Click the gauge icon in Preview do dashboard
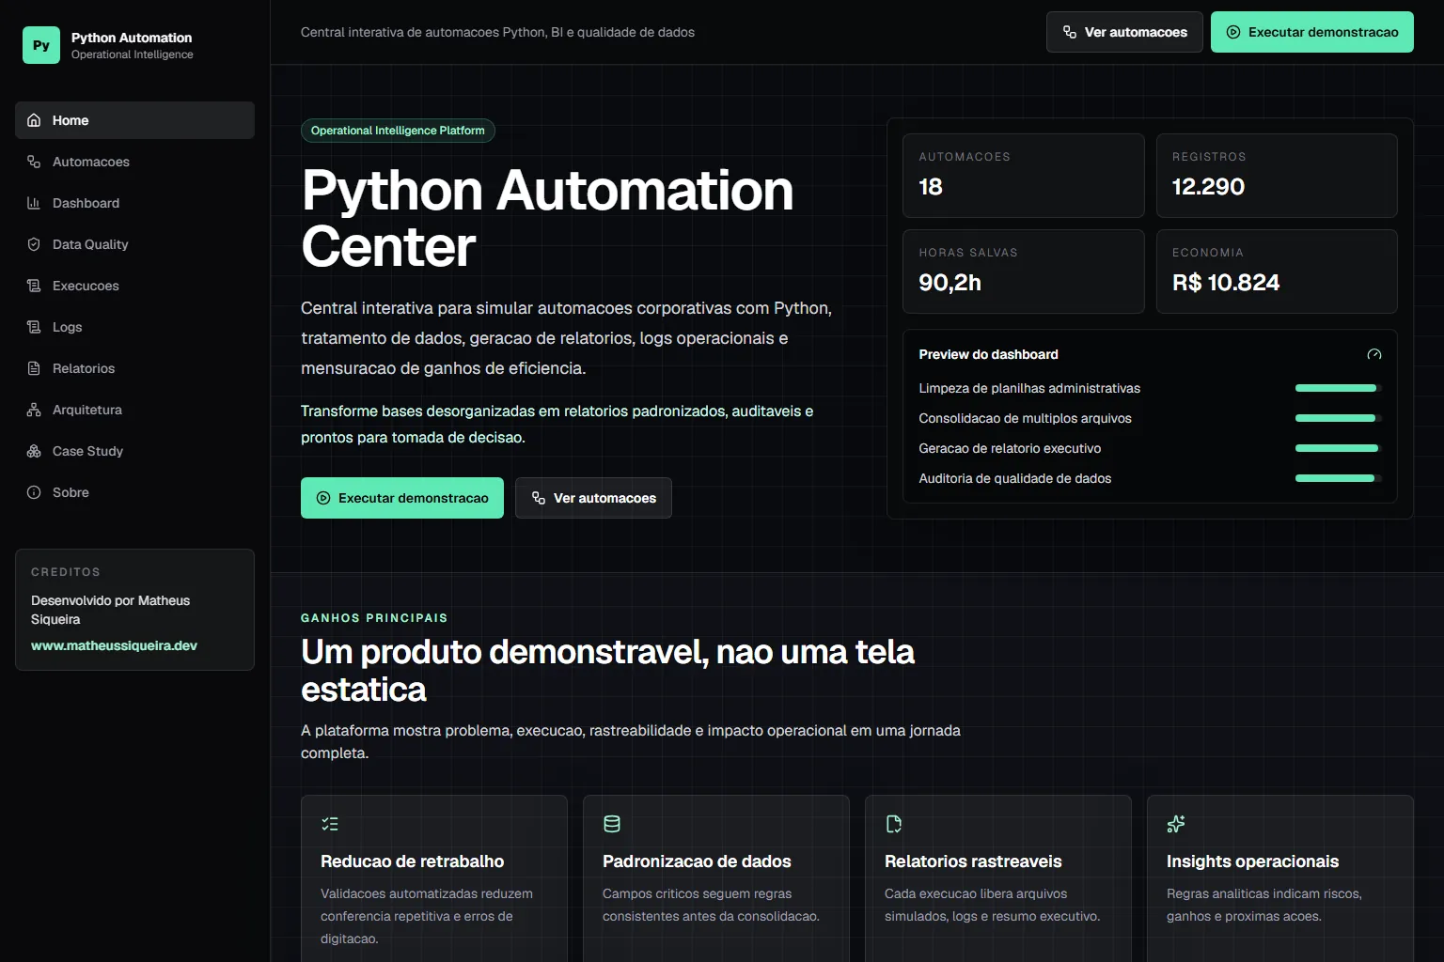Image resolution: width=1444 pixels, height=962 pixels. coord(1374,354)
